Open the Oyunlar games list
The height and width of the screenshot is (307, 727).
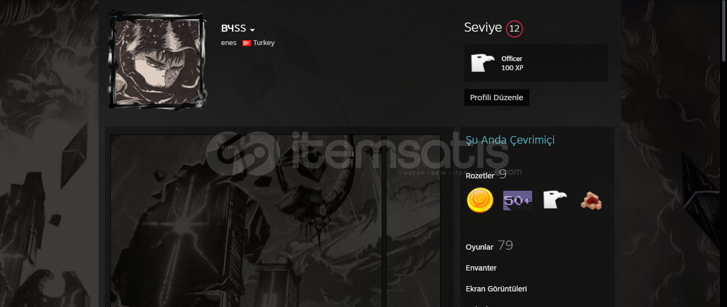coord(479,247)
